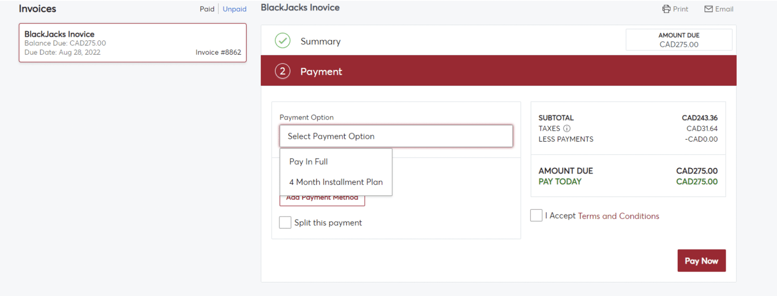Click the Email text label
Image resolution: width=777 pixels, height=296 pixels.
(724, 9)
